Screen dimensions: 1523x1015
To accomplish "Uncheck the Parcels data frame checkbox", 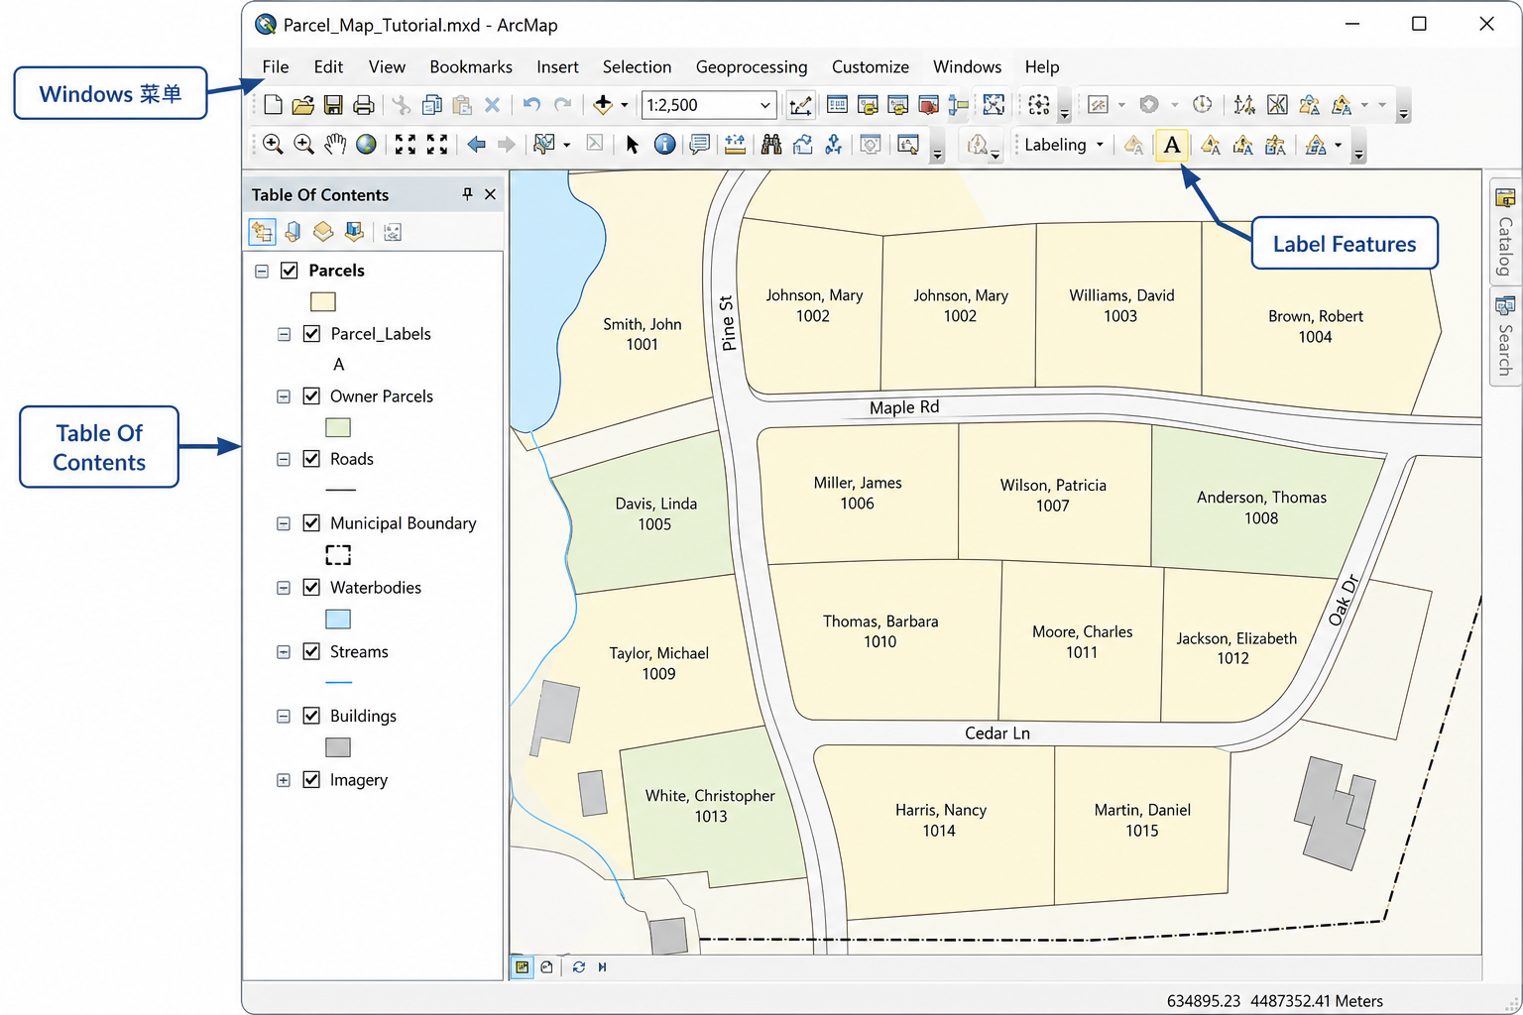I will [x=290, y=271].
